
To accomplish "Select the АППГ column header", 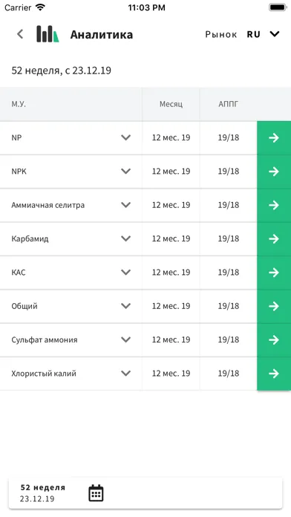I will coord(229,104).
